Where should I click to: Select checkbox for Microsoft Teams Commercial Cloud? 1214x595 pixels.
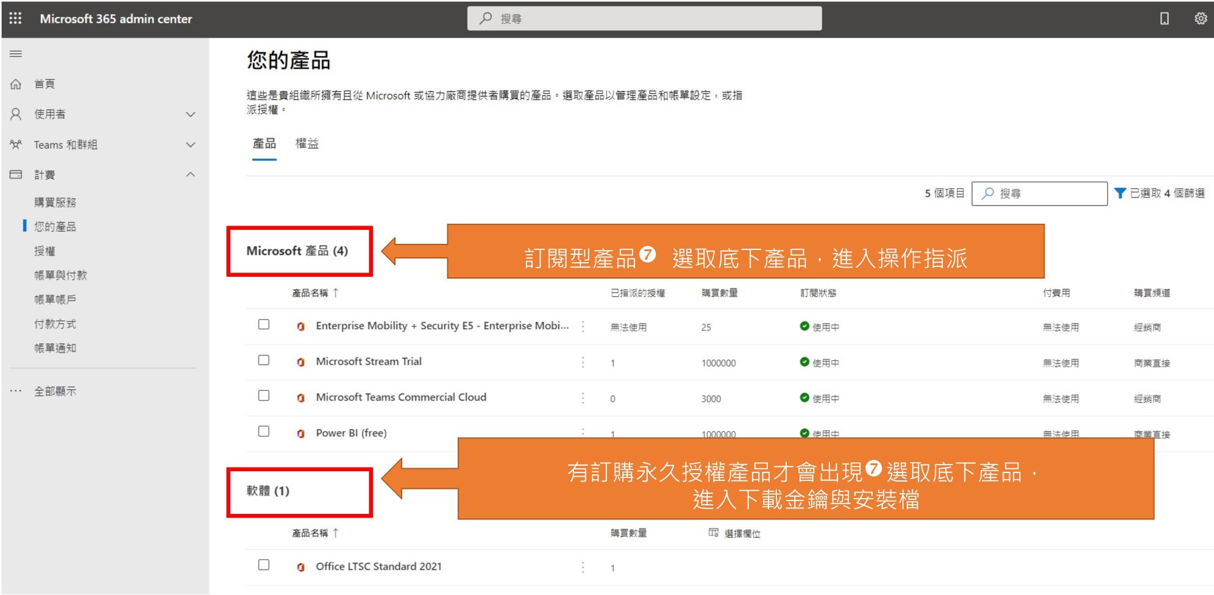click(264, 396)
